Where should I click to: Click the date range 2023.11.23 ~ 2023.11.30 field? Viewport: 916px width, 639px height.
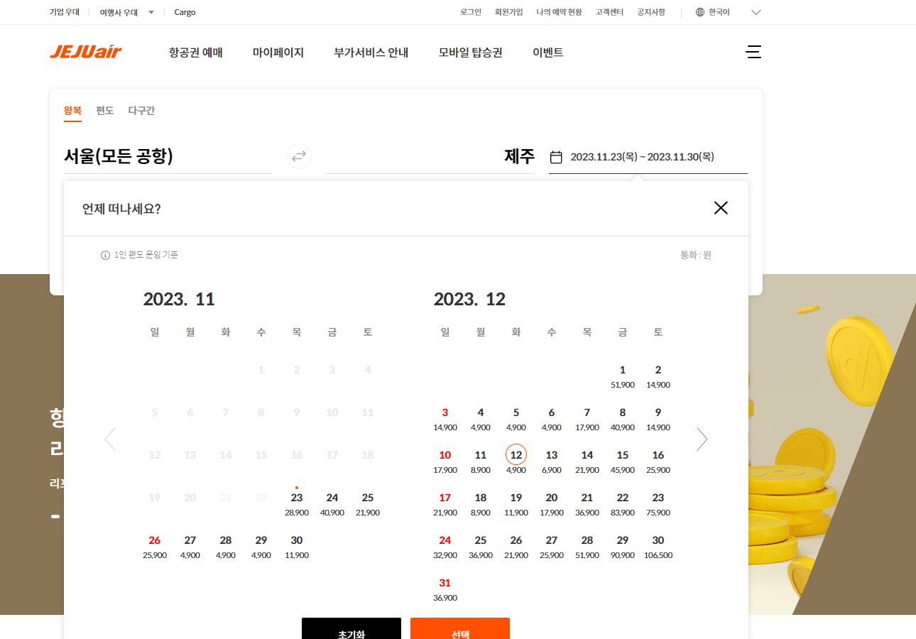click(648, 157)
